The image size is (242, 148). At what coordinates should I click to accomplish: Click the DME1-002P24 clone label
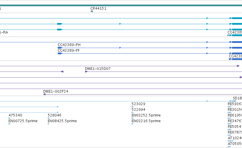tap(55, 91)
